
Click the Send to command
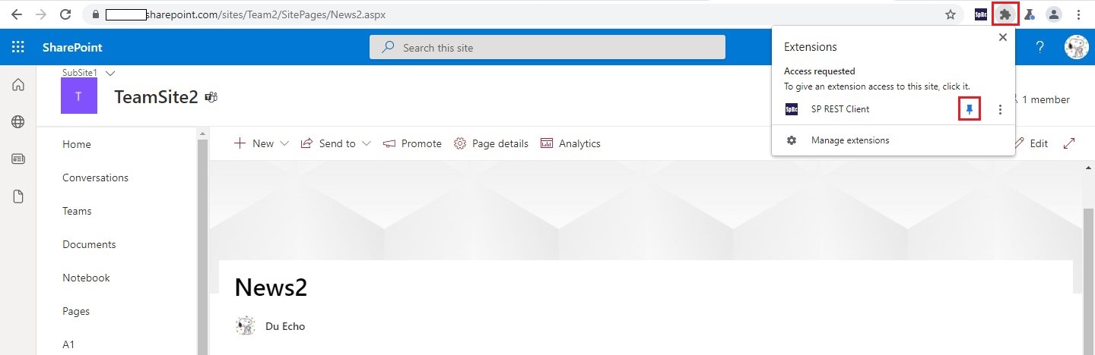coord(328,143)
